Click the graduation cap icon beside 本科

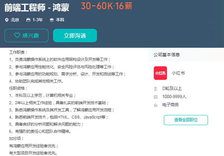point(51,20)
